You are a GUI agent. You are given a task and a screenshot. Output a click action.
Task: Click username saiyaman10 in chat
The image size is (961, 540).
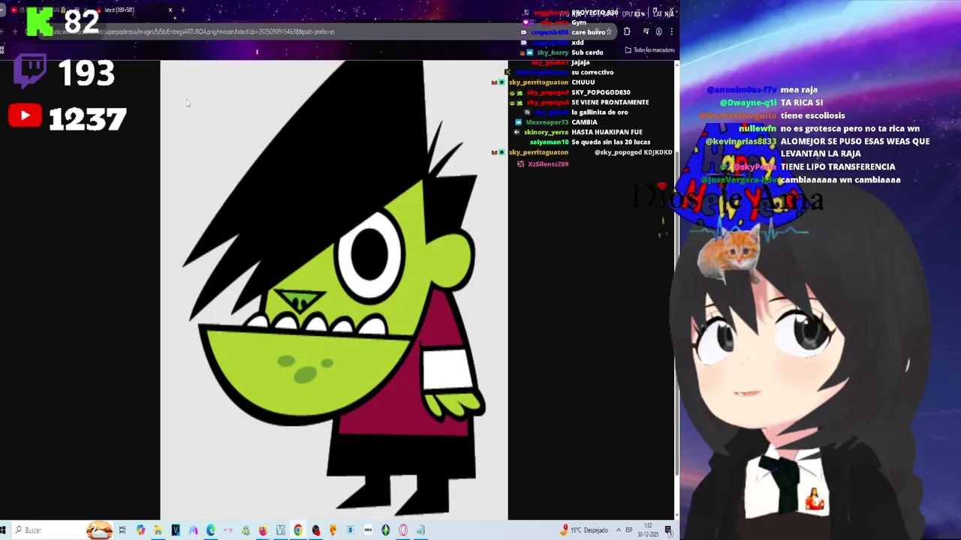click(549, 142)
